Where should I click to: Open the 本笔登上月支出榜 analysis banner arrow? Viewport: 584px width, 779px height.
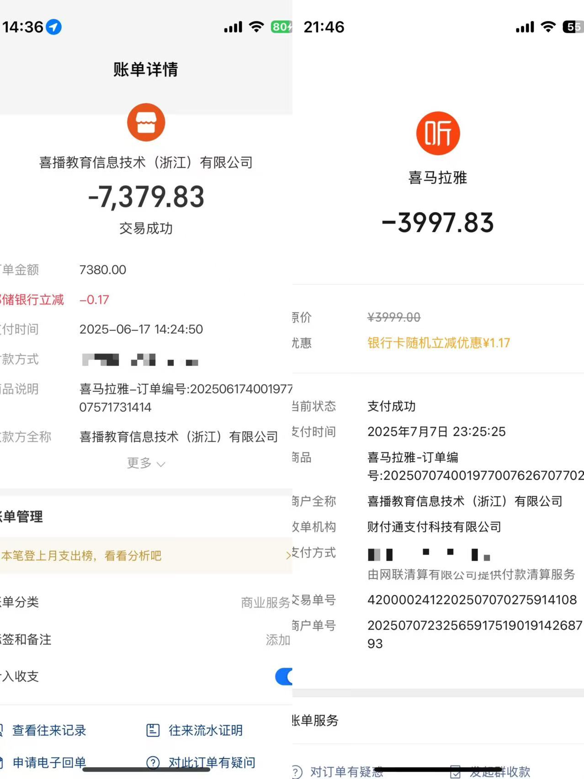coord(288,555)
